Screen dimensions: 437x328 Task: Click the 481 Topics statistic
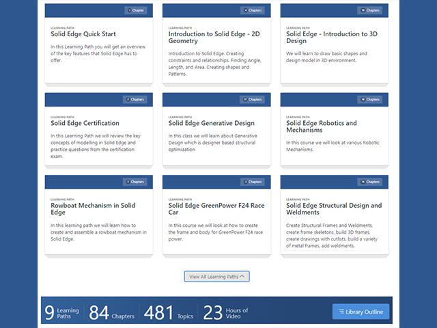click(170, 313)
